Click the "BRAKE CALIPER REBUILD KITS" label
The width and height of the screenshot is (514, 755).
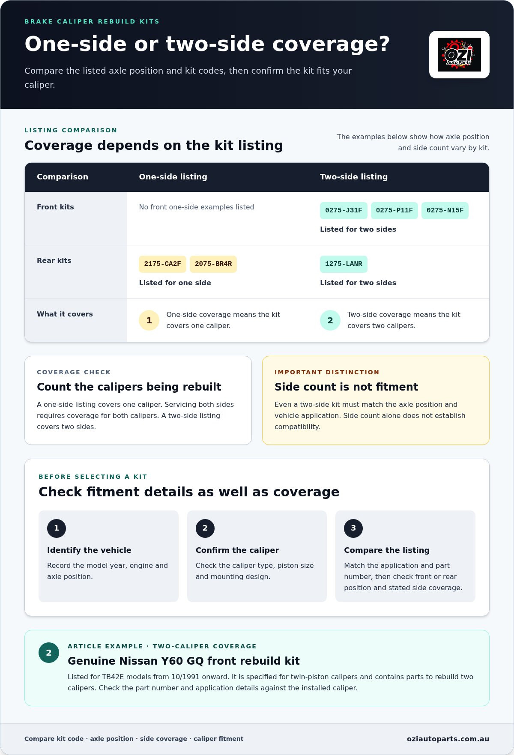[92, 21]
